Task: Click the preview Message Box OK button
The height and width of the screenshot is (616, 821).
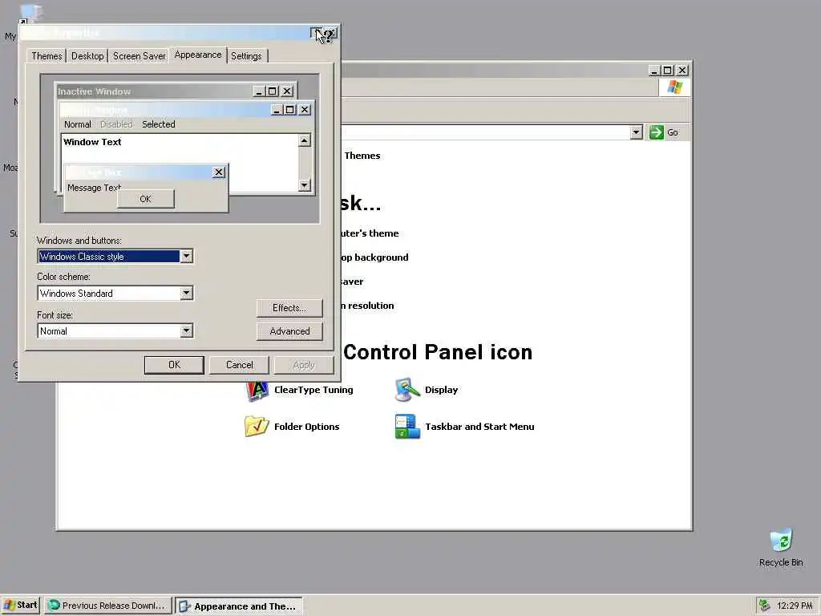Action: [146, 199]
